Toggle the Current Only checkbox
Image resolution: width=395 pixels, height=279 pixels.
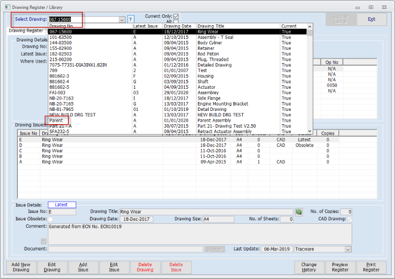click(176, 16)
